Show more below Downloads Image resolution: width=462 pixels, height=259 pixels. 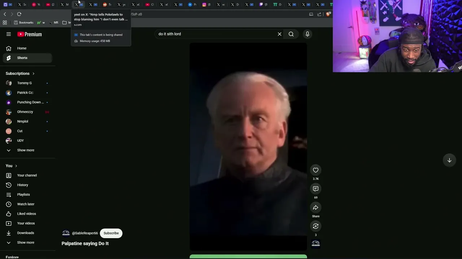27,242
